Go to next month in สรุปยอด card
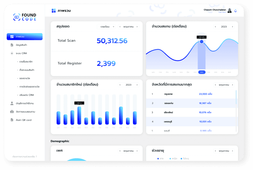253x170 pixels. [137, 27]
